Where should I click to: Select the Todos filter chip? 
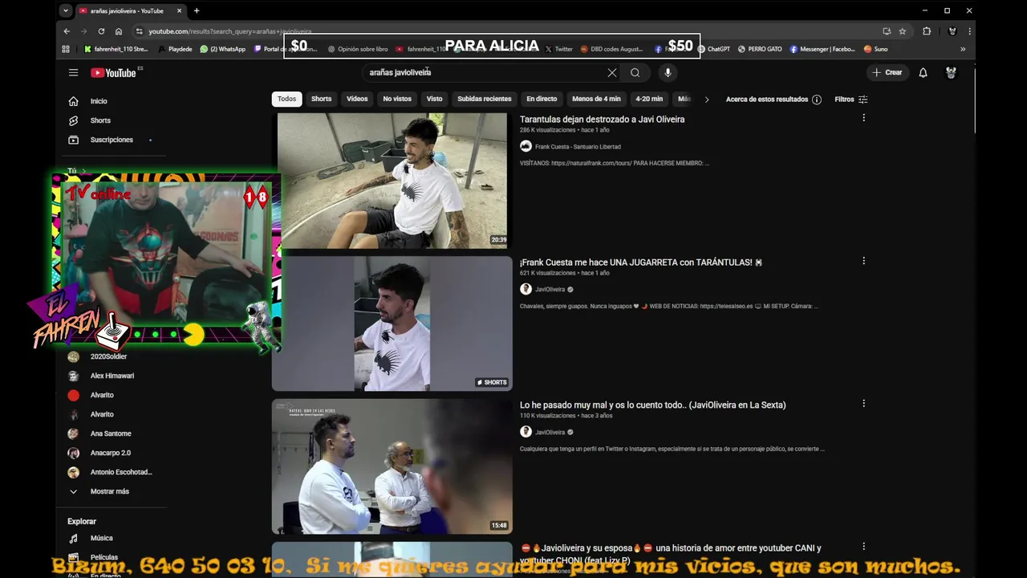[287, 99]
